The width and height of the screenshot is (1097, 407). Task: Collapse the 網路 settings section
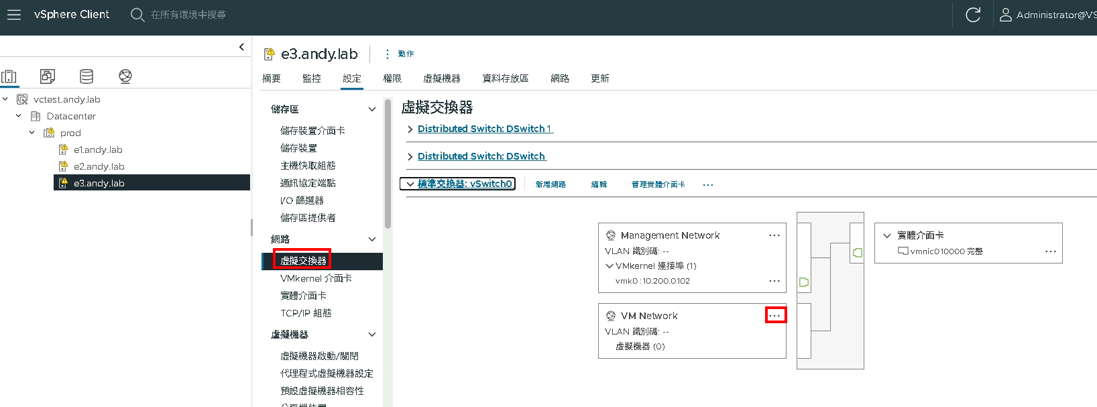[x=372, y=239]
